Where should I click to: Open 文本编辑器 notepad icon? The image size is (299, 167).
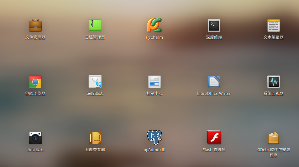(273, 26)
